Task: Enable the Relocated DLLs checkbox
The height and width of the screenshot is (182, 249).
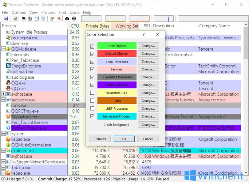Action: [92, 93]
